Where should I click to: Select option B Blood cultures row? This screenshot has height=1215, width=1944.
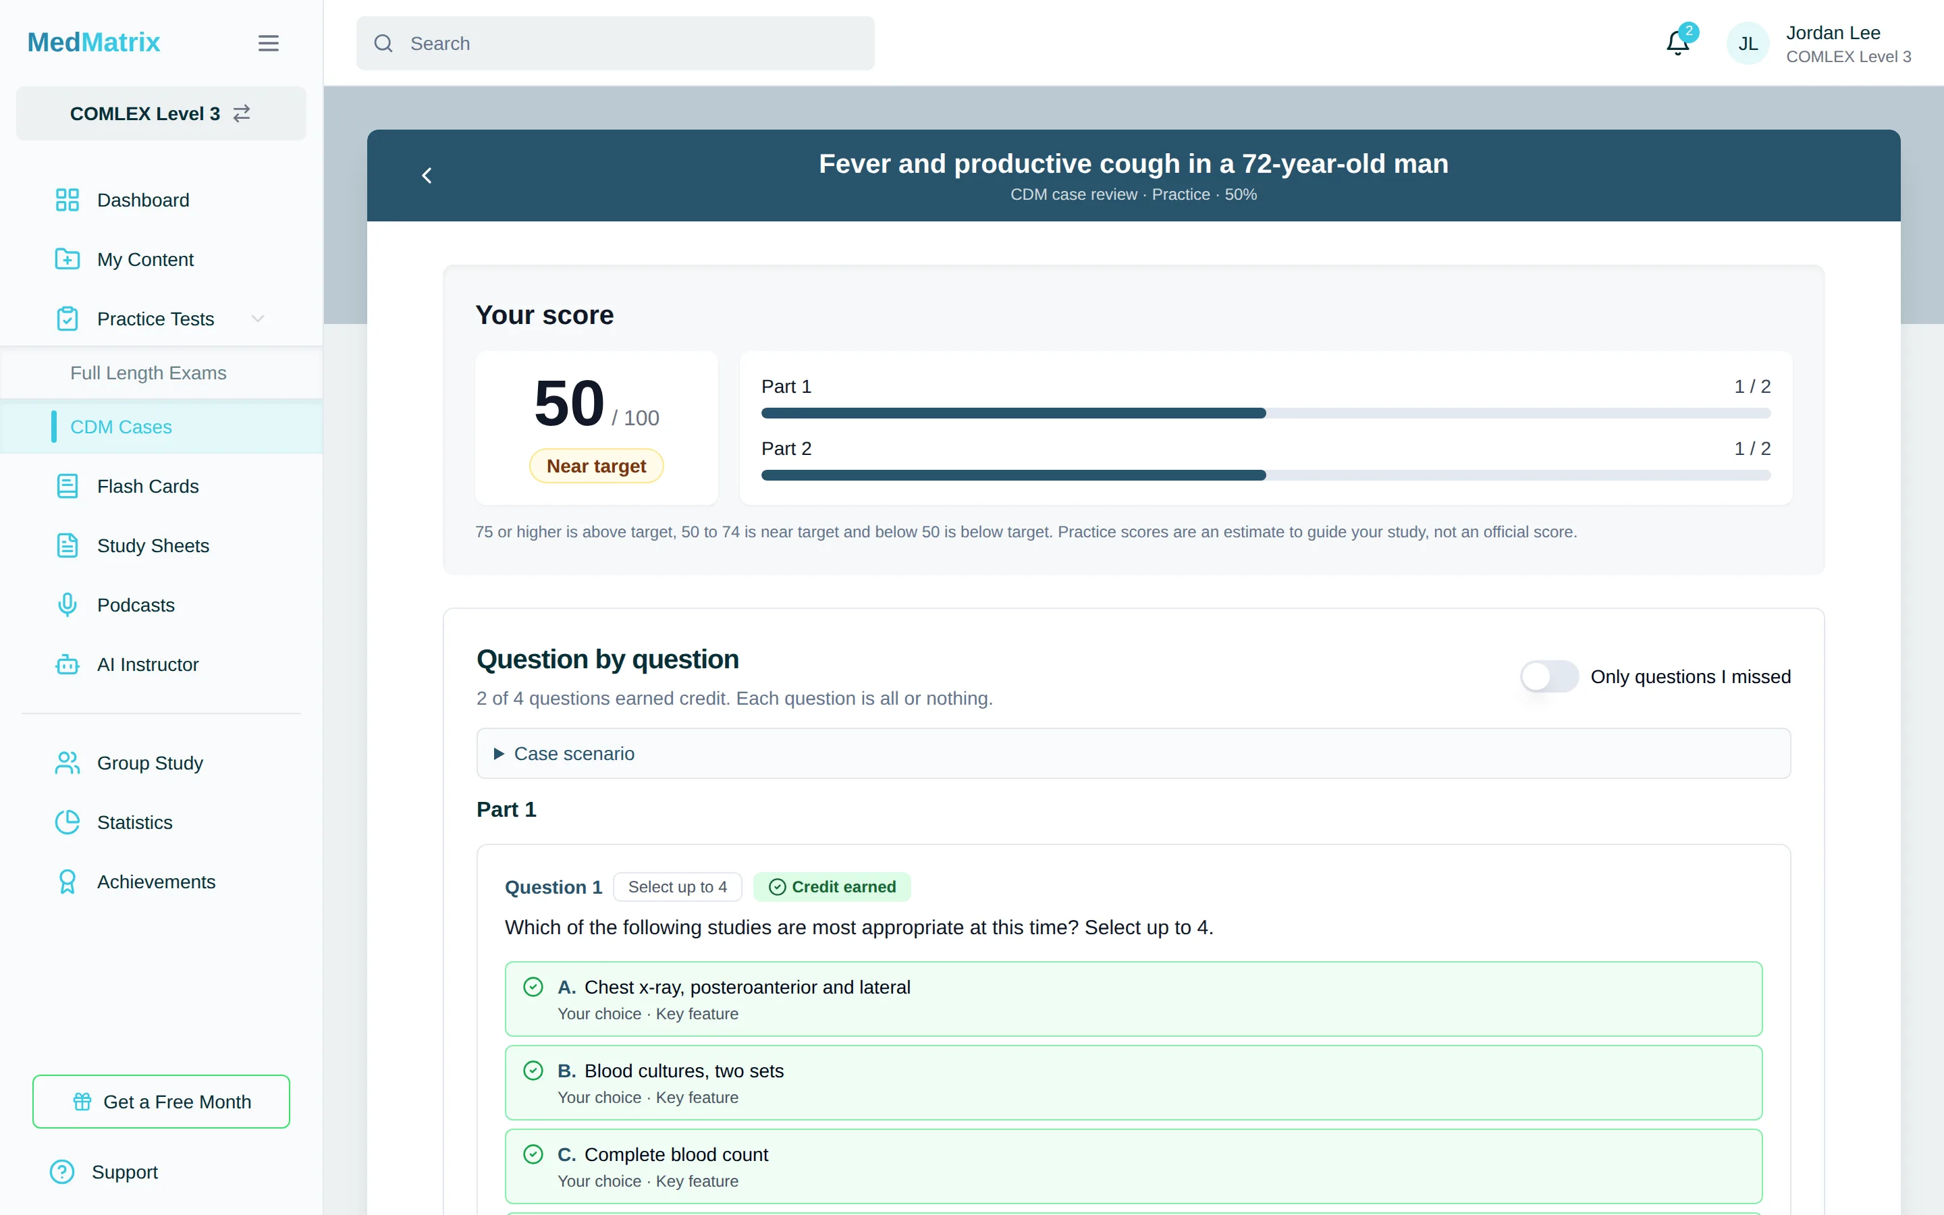1133,1083
